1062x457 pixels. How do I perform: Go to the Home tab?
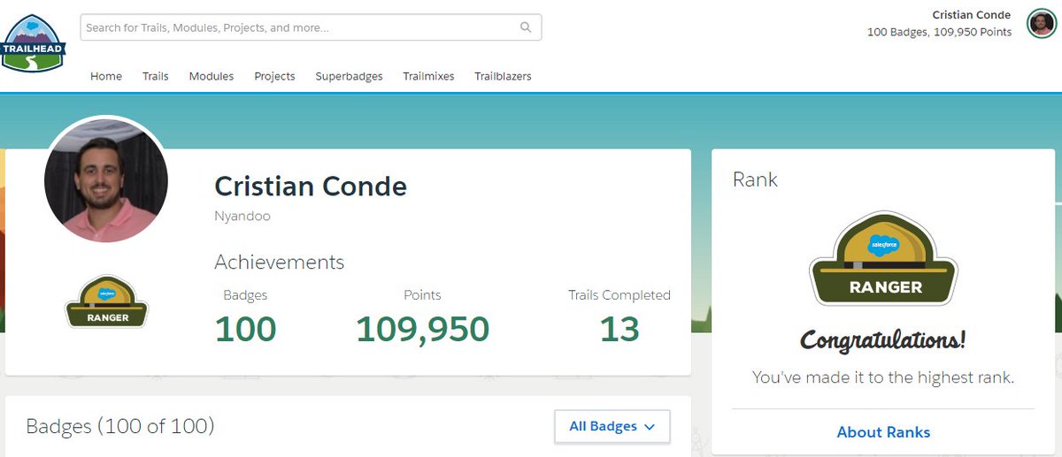pyautogui.click(x=106, y=76)
